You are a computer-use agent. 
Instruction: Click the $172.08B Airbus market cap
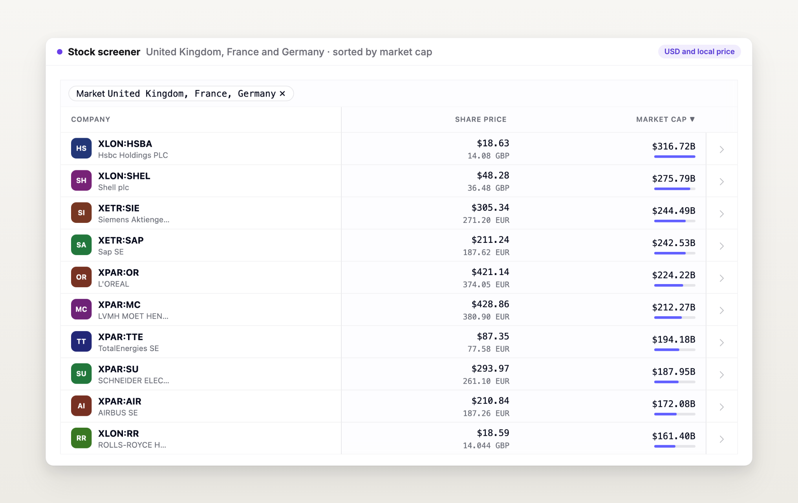[x=674, y=404]
